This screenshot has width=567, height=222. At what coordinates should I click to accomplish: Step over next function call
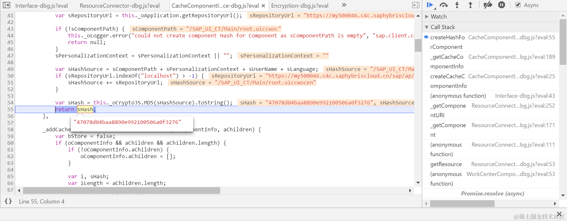pos(444,5)
